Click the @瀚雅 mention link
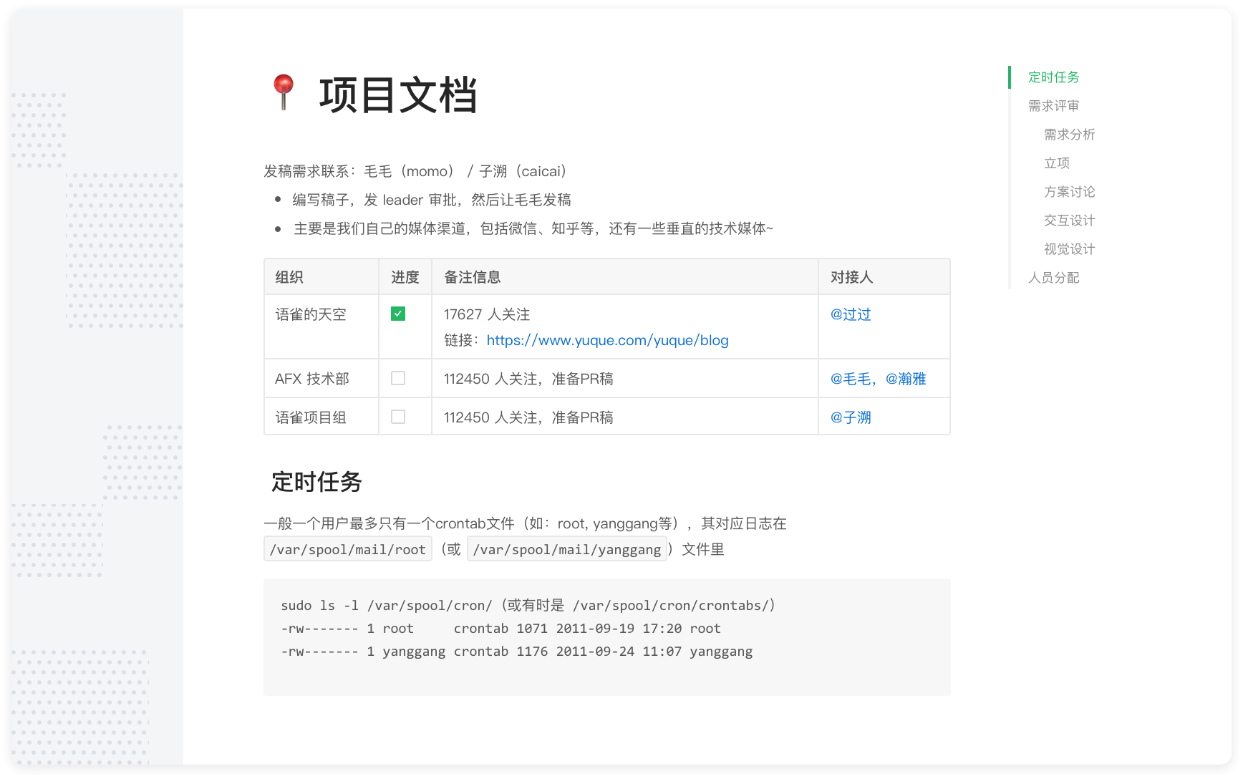1243x779 pixels. pyautogui.click(x=906, y=378)
